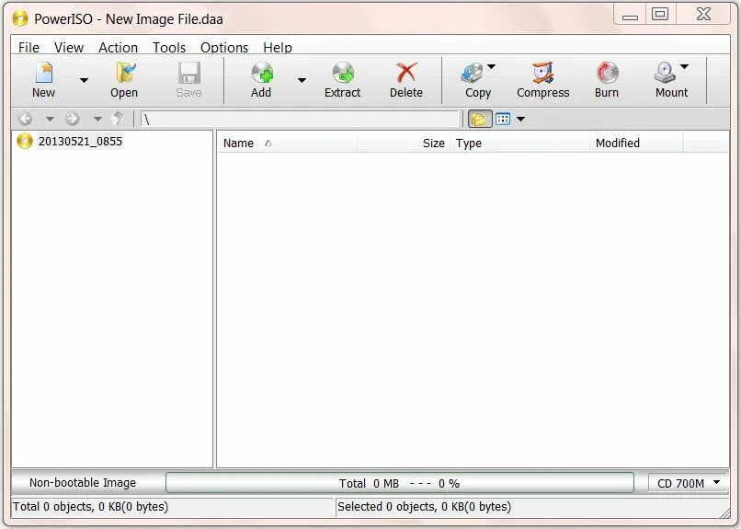Click the red Delete icon

pyautogui.click(x=406, y=74)
